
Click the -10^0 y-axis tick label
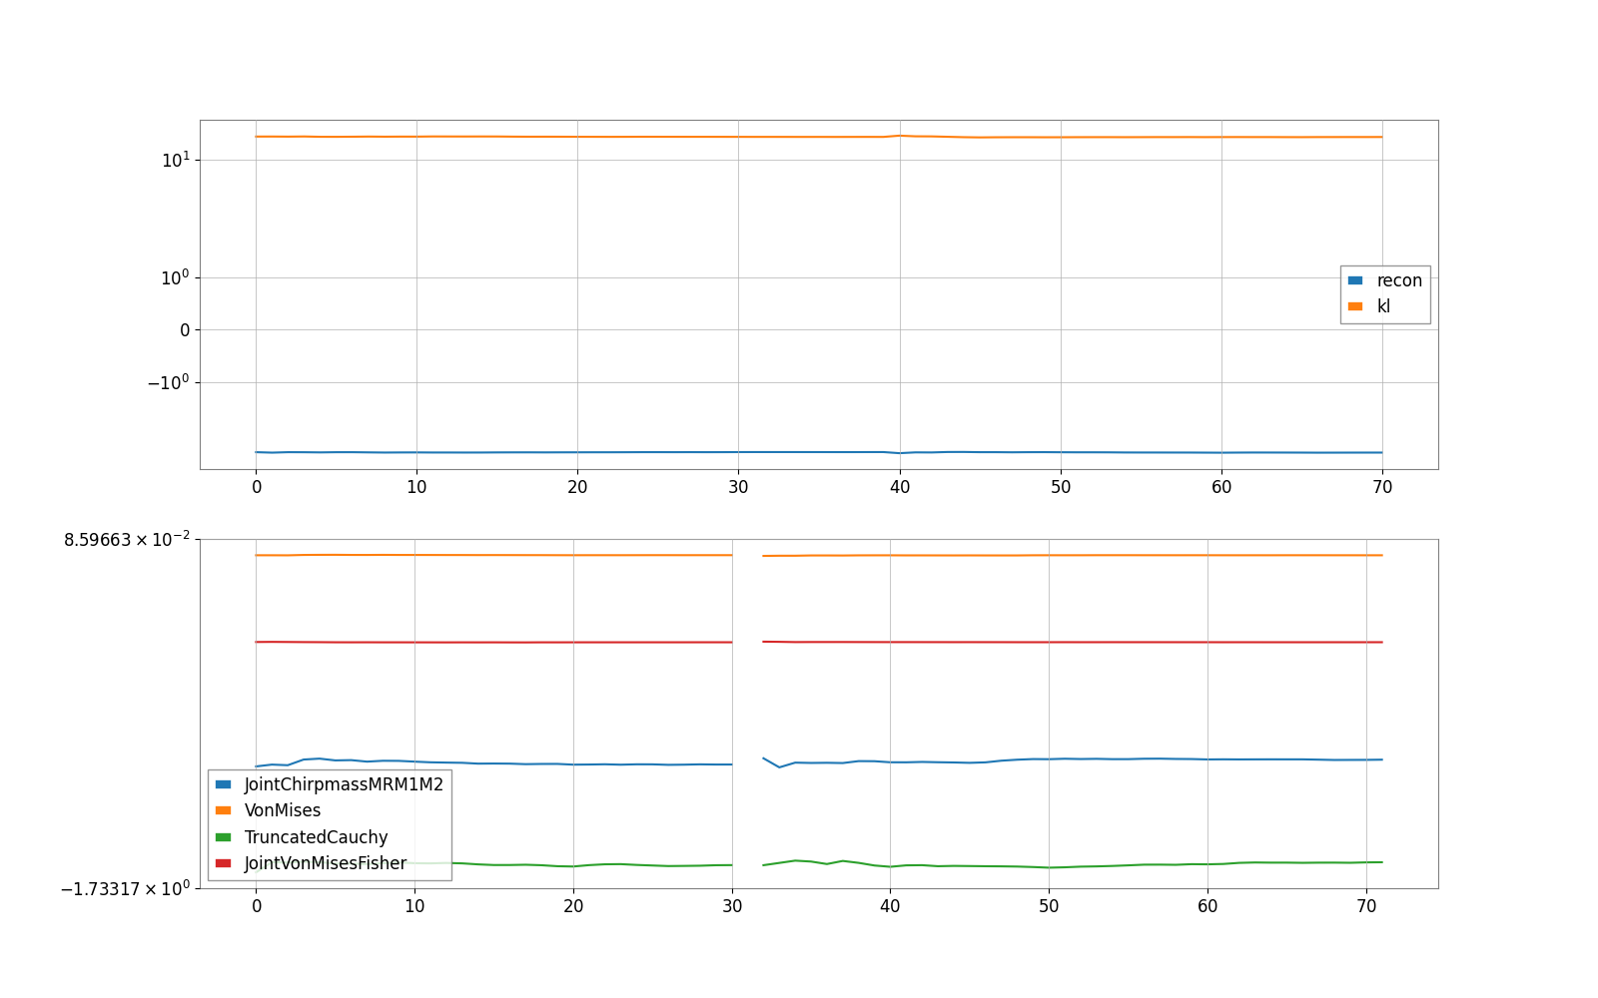(x=168, y=381)
